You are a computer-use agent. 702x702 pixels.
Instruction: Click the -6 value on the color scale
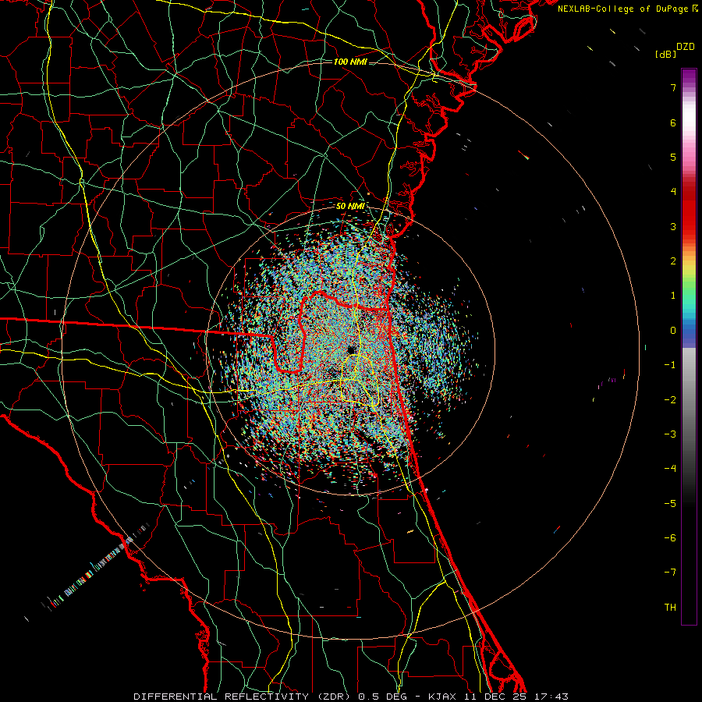670,538
